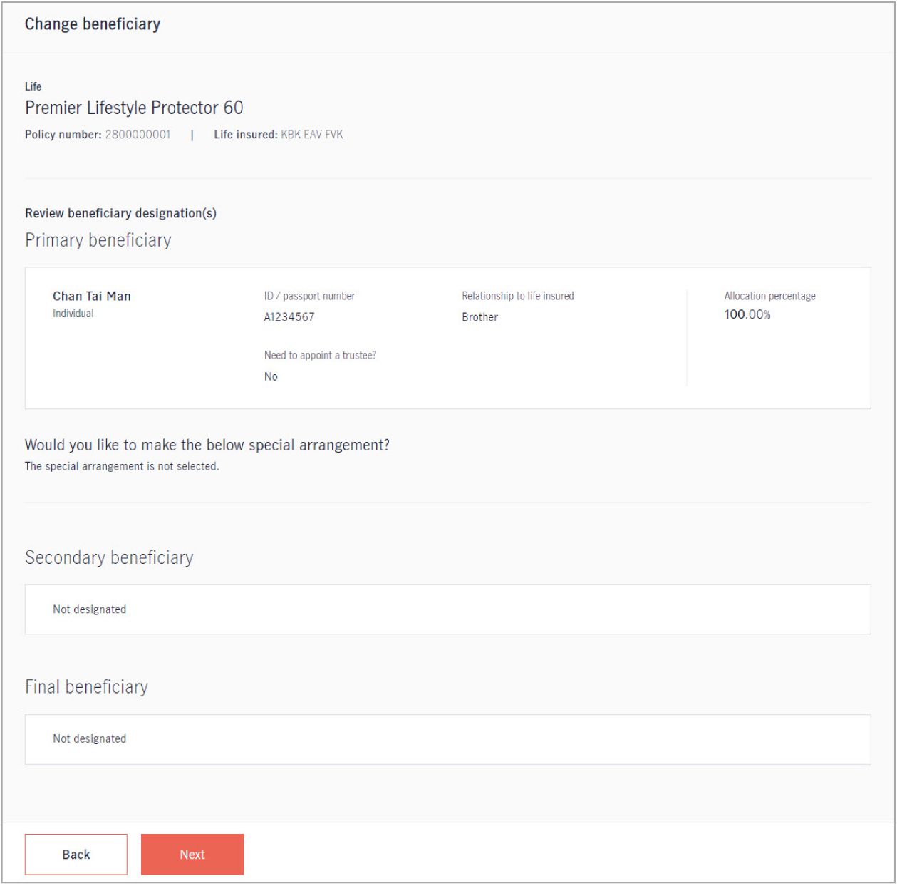Click the Back button
The height and width of the screenshot is (886, 897).
coord(76,854)
